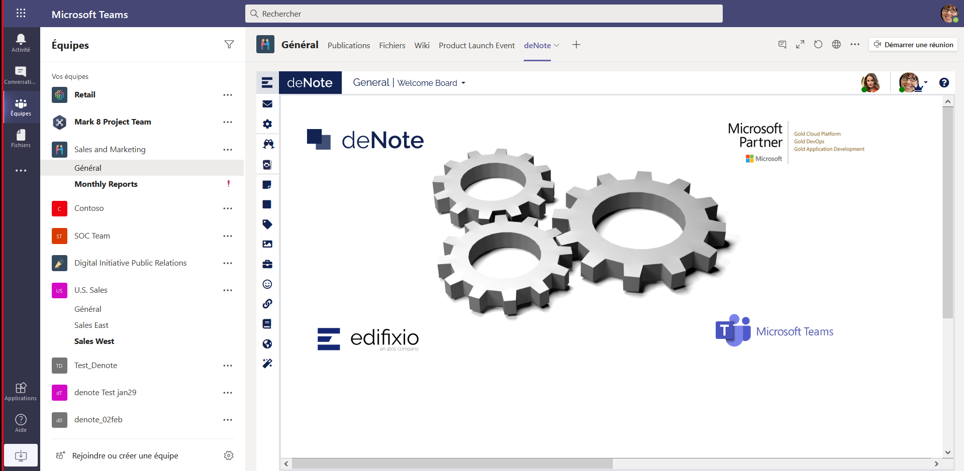Open more tab options ellipsis

click(855, 45)
